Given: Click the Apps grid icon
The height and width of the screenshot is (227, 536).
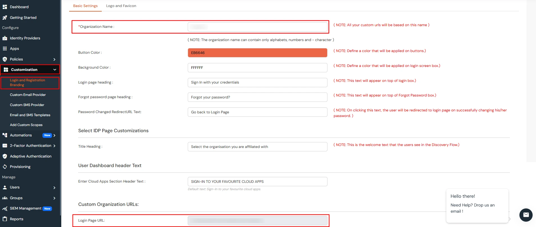Looking at the screenshot, I should (5, 48).
